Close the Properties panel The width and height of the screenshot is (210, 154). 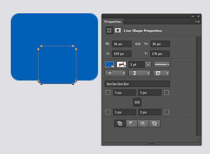[198, 16]
